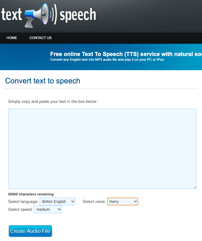The width and height of the screenshot is (202, 241).
Task: Click the 'Select voice:' label
Action: [x=94, y=201]
